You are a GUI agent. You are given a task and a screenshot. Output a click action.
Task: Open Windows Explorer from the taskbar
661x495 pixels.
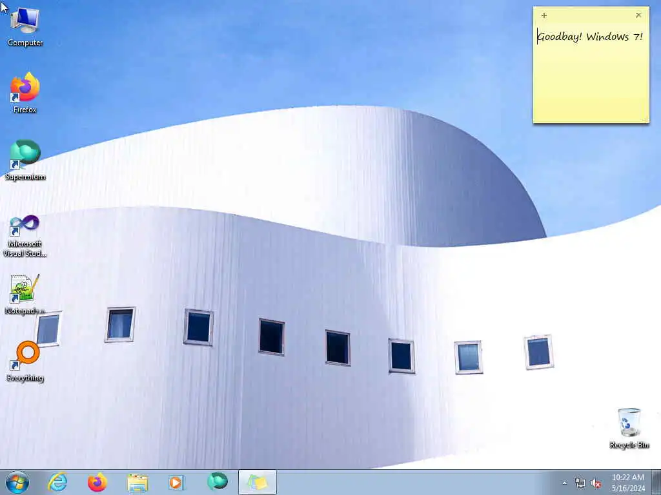click(x=137, y=482)
